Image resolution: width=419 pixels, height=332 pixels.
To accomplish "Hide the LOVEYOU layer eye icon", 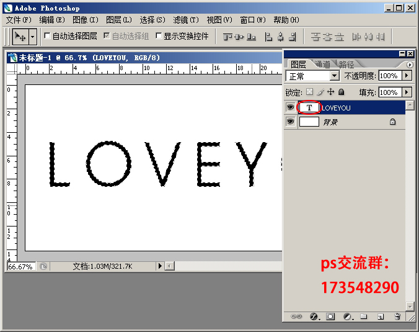I will 290,107.
